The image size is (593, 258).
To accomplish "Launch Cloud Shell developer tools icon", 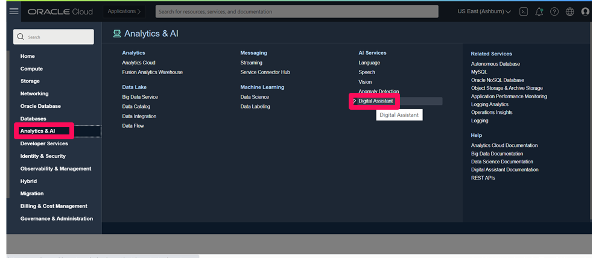I will (524, 11).
